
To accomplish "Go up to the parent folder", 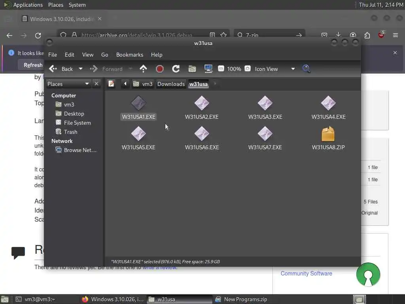I will (143, 69).
